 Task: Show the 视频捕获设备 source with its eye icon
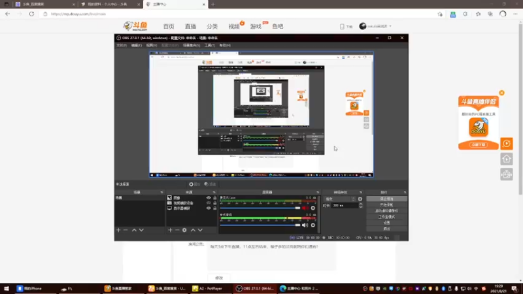click(209, 203)
